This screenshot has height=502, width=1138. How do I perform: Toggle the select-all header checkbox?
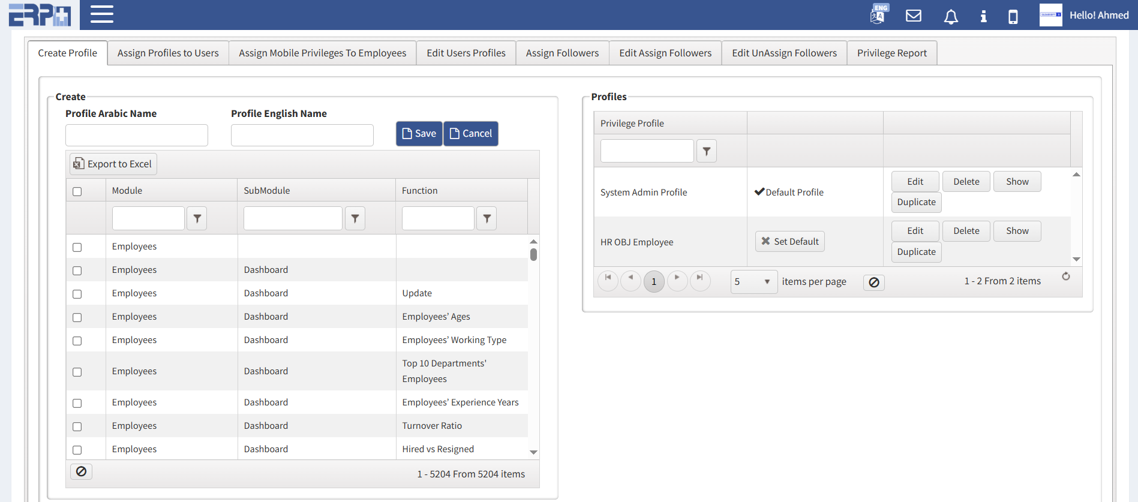[x=77, y=192]
